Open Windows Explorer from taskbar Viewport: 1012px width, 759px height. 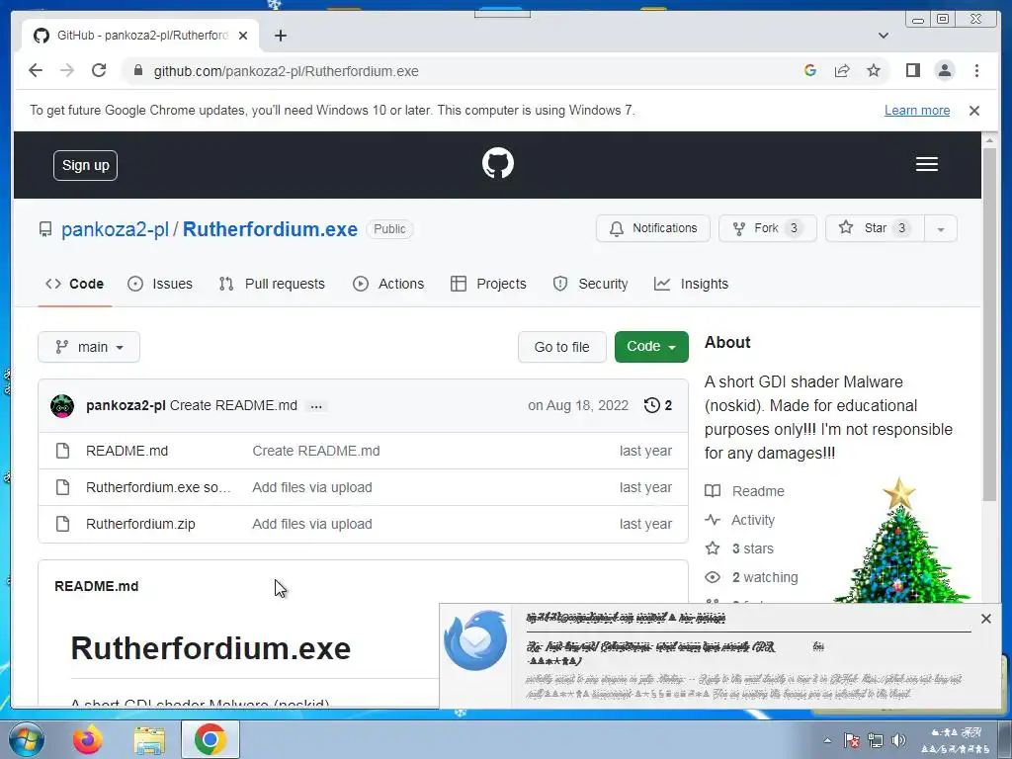tap(149, 739)
